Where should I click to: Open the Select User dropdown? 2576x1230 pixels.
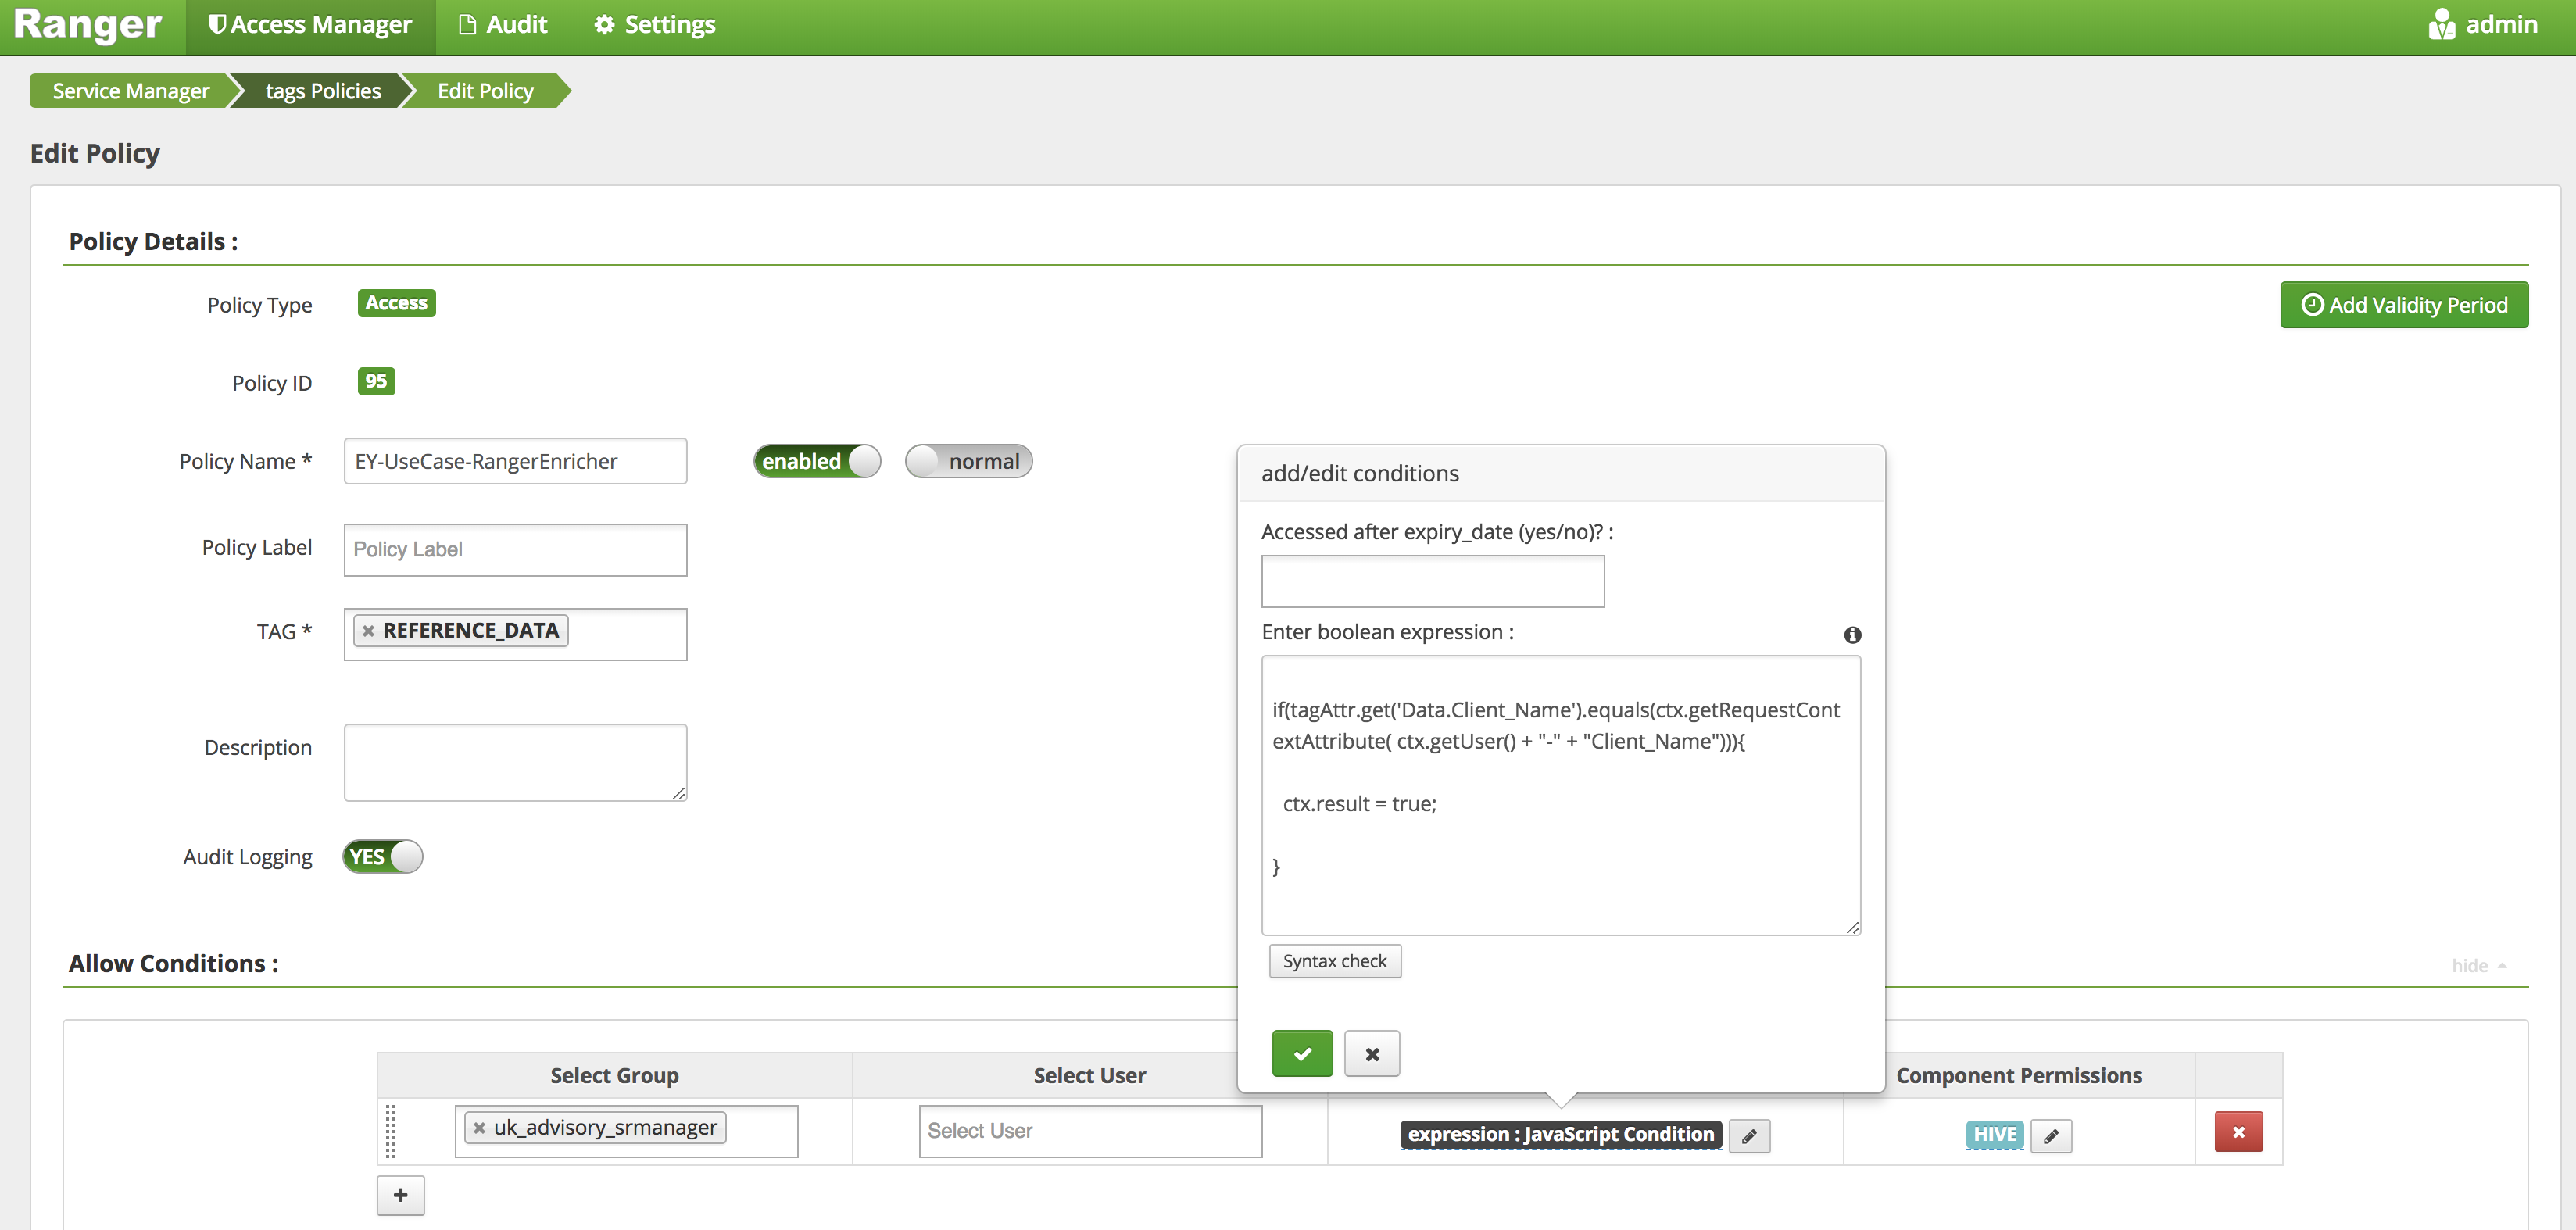(1089, 1130)
